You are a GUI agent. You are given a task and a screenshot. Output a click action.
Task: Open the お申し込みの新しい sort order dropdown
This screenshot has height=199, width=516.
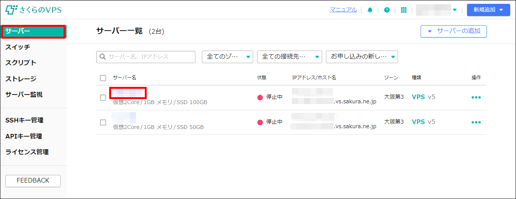click(x=362, y=57)
